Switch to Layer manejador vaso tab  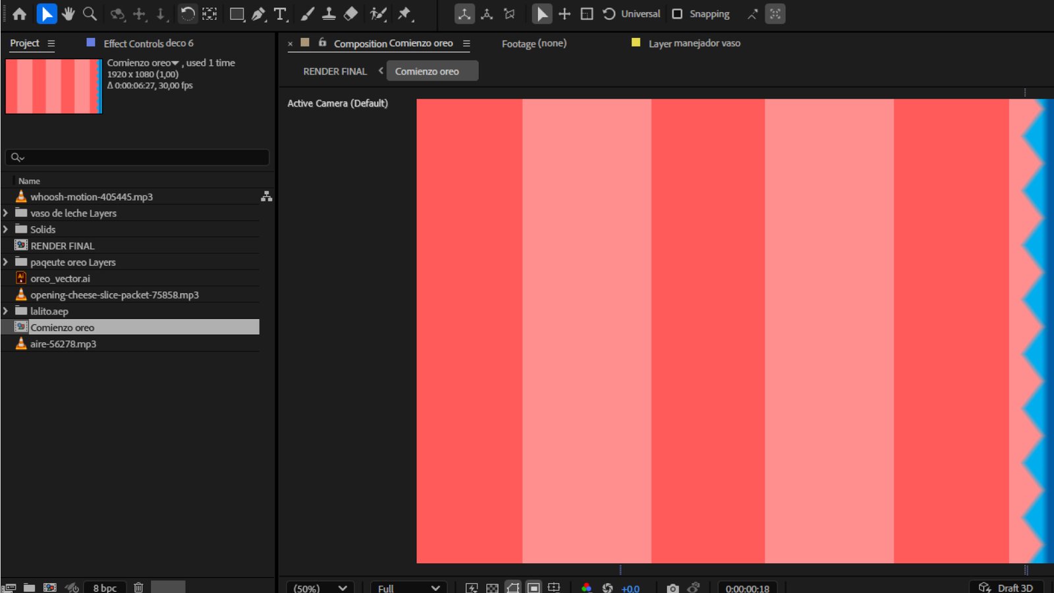point(694,43)
